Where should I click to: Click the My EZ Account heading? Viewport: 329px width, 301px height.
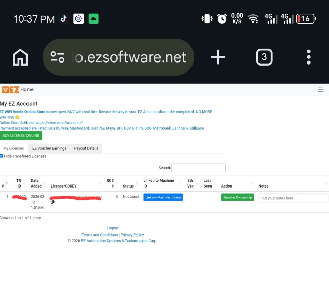19,103
